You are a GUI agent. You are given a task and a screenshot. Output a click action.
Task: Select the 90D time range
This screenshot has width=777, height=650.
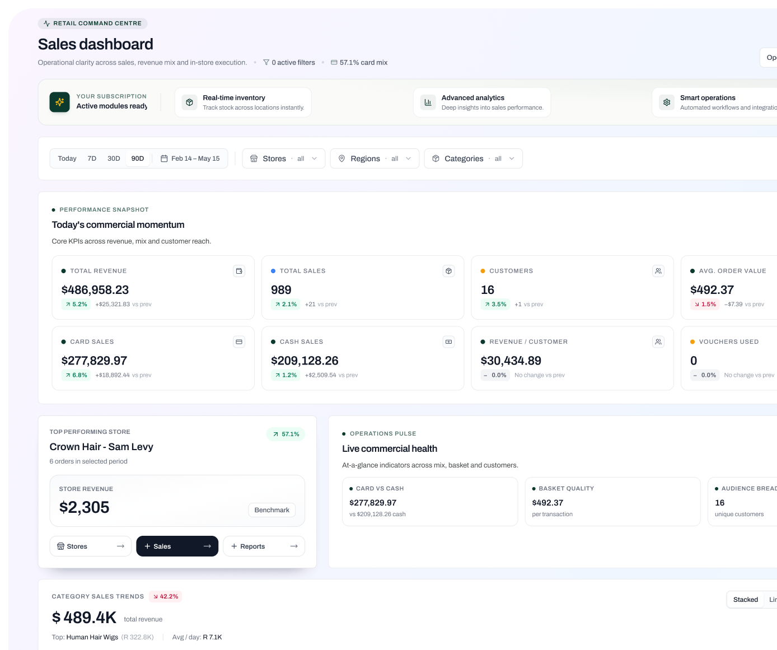point(138,159)
